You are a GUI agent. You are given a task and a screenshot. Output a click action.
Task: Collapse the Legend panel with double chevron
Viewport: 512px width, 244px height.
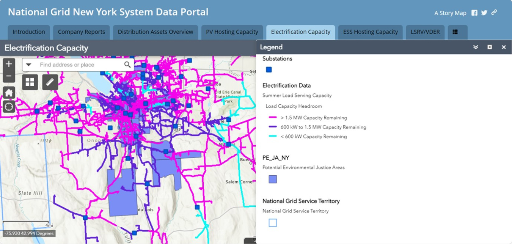pos(476,47)
